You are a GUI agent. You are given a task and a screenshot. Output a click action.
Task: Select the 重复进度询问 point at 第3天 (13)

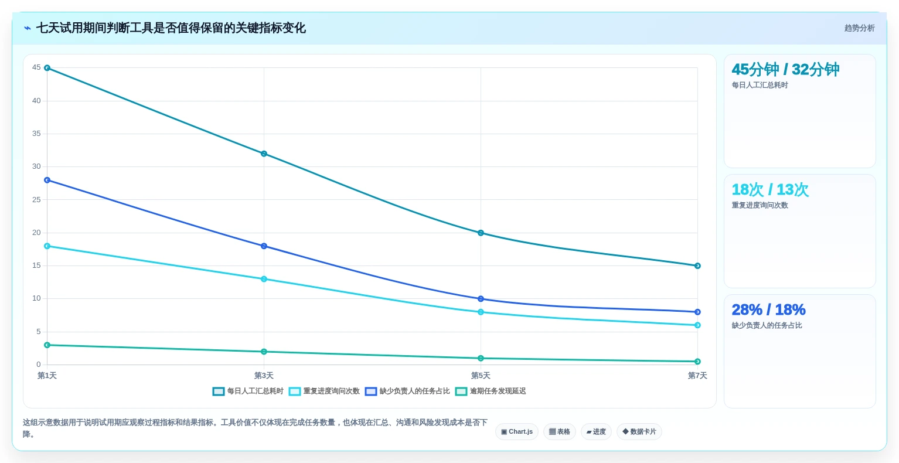[264, 279]
